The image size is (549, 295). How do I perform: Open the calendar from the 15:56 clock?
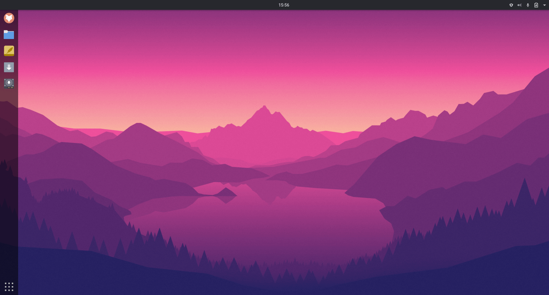(x=284, y=5)
